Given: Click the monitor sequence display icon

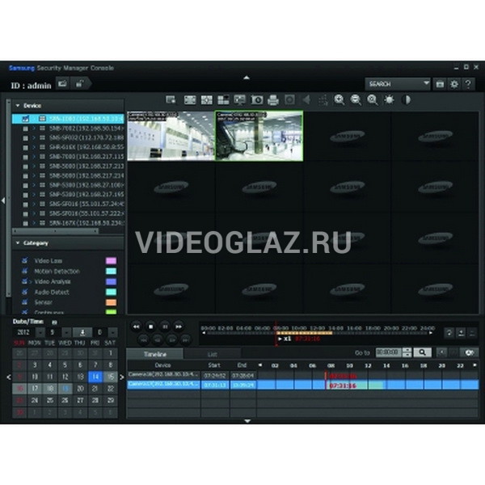Looking at the screenshot, I should (x=240, y=100).
